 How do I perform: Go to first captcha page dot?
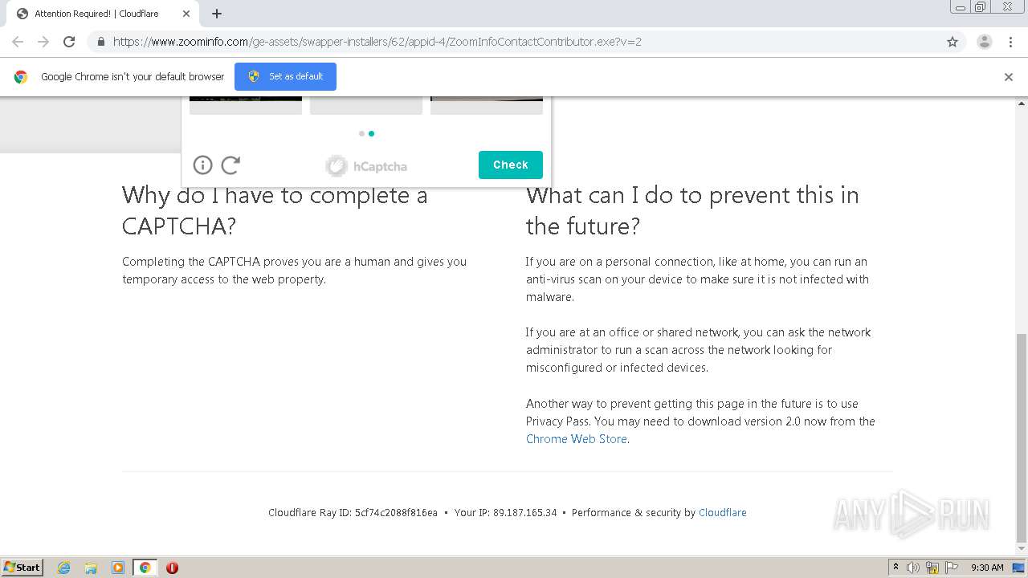pyautogui.click(x=361, y=133)
